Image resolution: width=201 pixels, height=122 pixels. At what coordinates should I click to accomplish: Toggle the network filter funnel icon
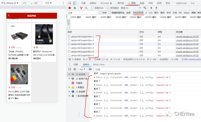pyautogui.click(x=81, y=8)
